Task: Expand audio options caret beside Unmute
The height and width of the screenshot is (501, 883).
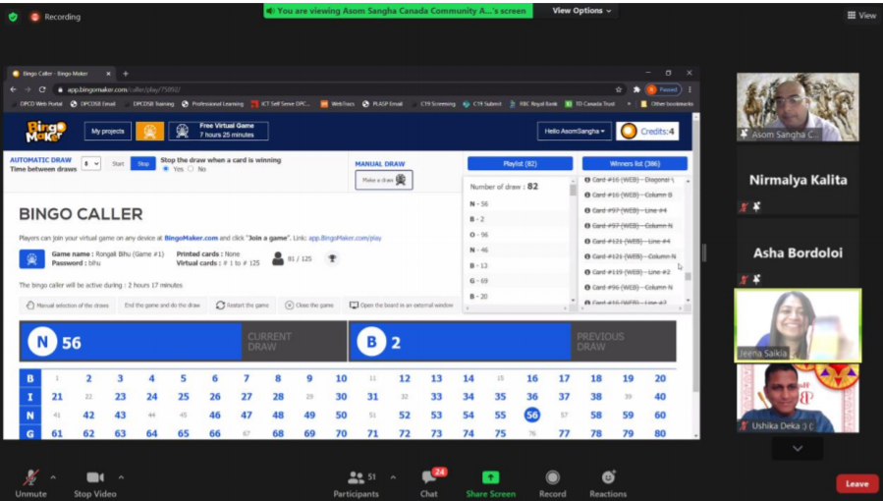Action: click(53, 477)
